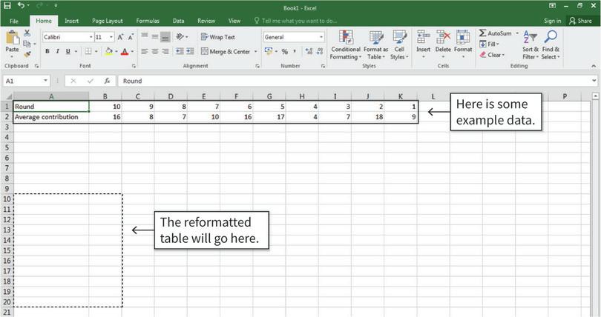This screenshot has height=317, width=601.
Task: Decrease decimal places
Action: [x=319, y=51]
